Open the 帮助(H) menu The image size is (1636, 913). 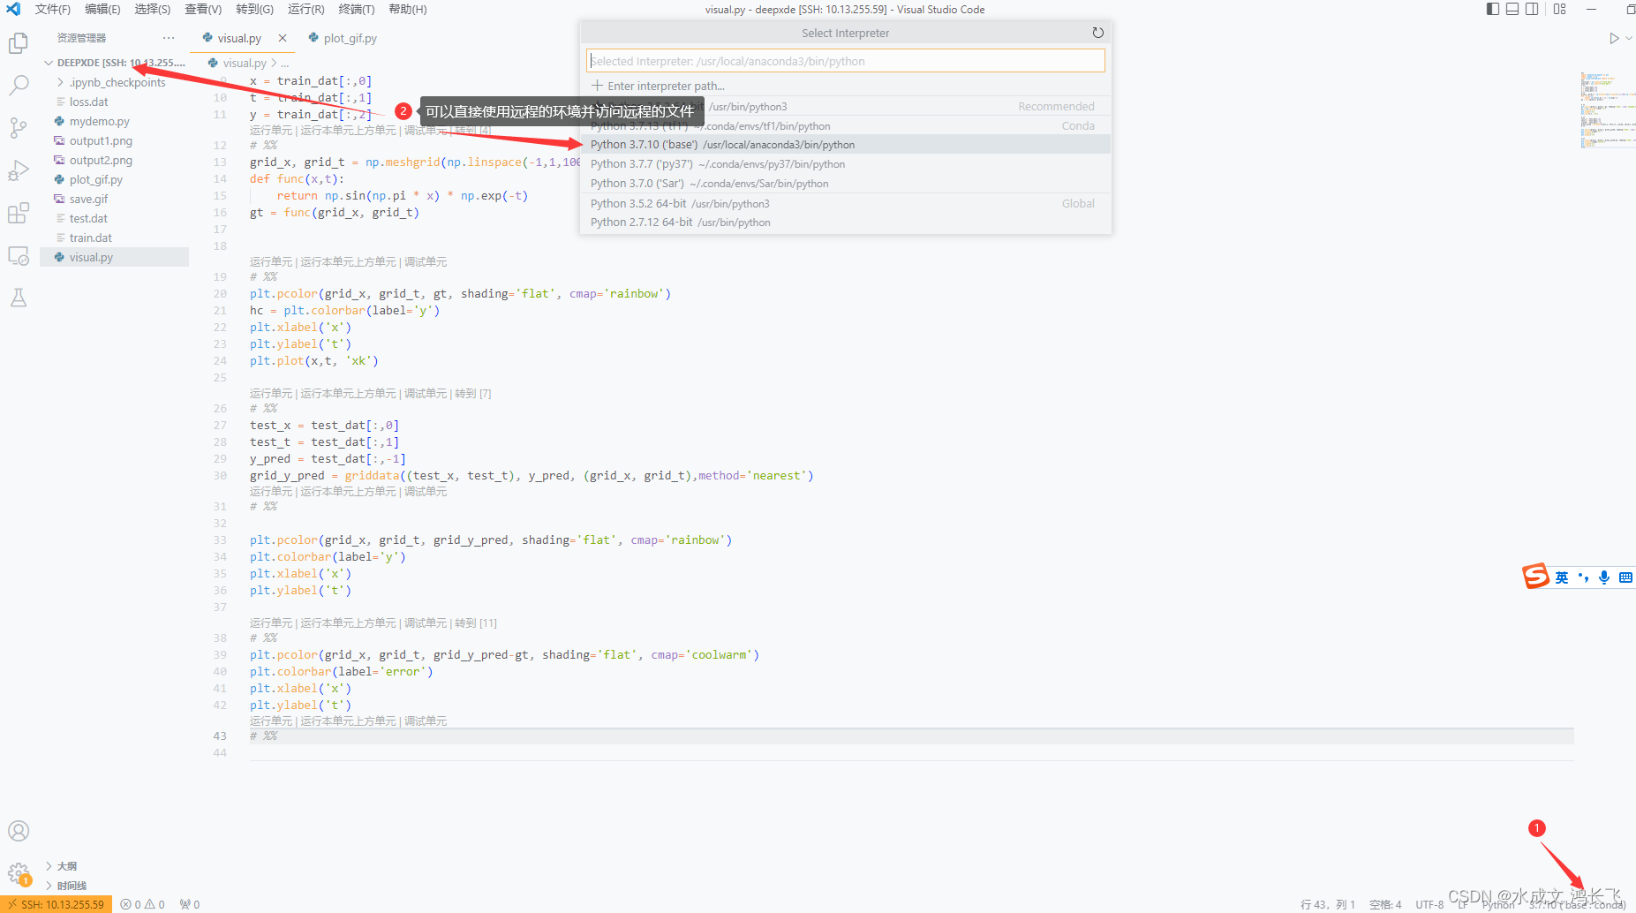(x=408, y=9)
